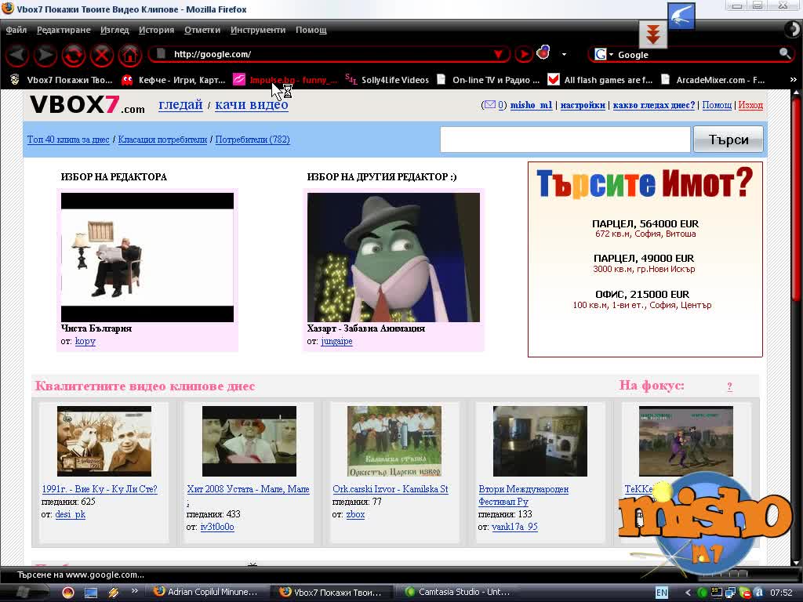Open 1991г. - Вие Ку-Ку Ли Сте video link
This screenshot has height=602, width=803.
100,489
